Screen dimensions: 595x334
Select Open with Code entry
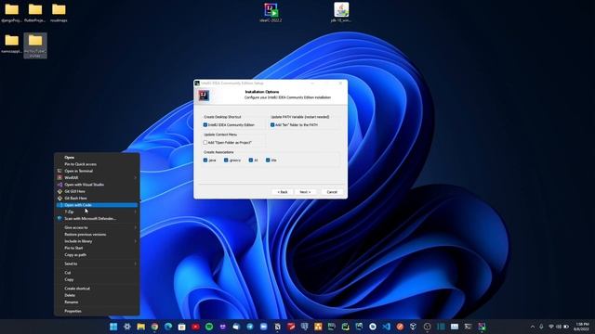click(97, 205)
